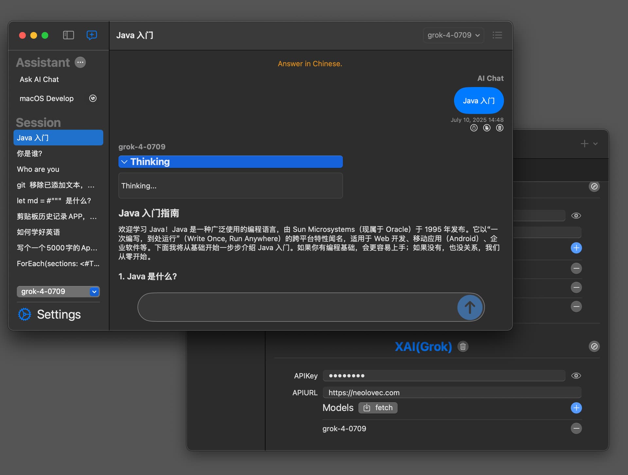
Task: Click the Session section header
Action: pos(38,122)
